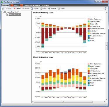Click the Solon tab's orange info badge

(x=12, y=5)
